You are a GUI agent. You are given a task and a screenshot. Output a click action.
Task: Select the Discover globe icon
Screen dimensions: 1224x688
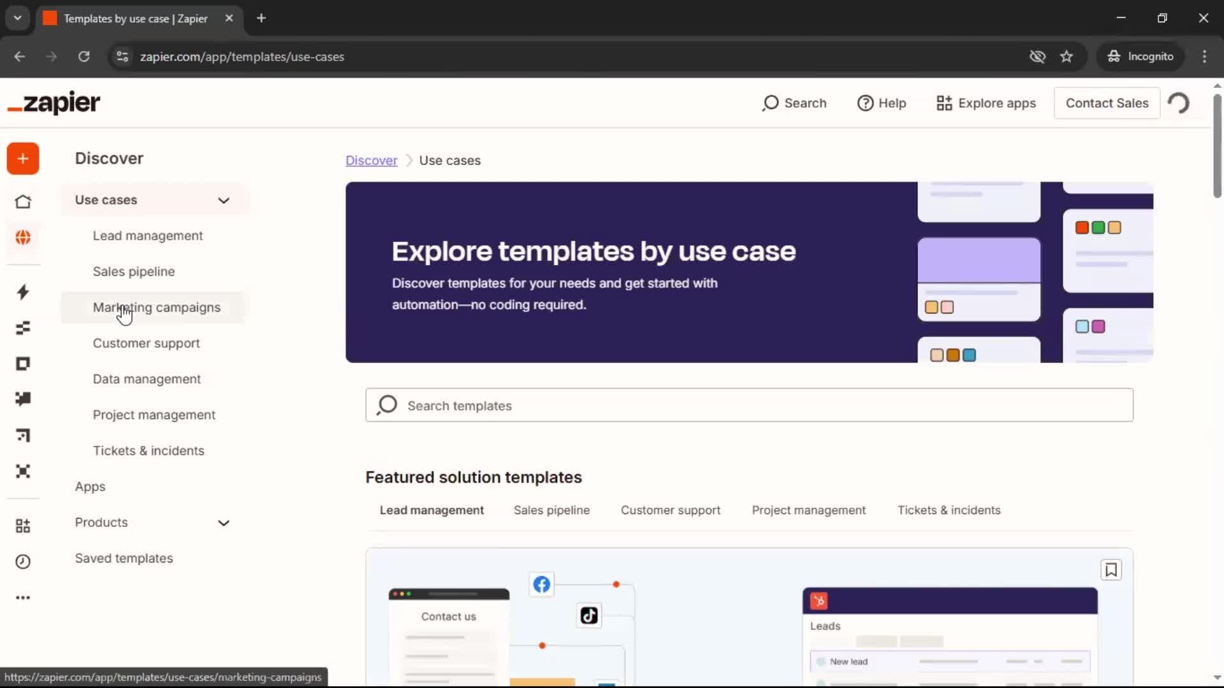[x=23, y=238]
